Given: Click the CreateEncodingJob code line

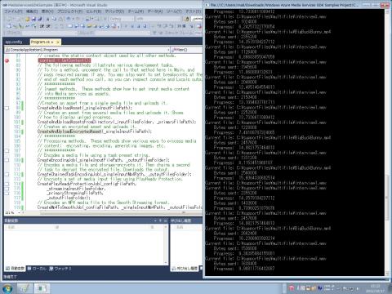Looking at the screenshot, I should (104, 160).
